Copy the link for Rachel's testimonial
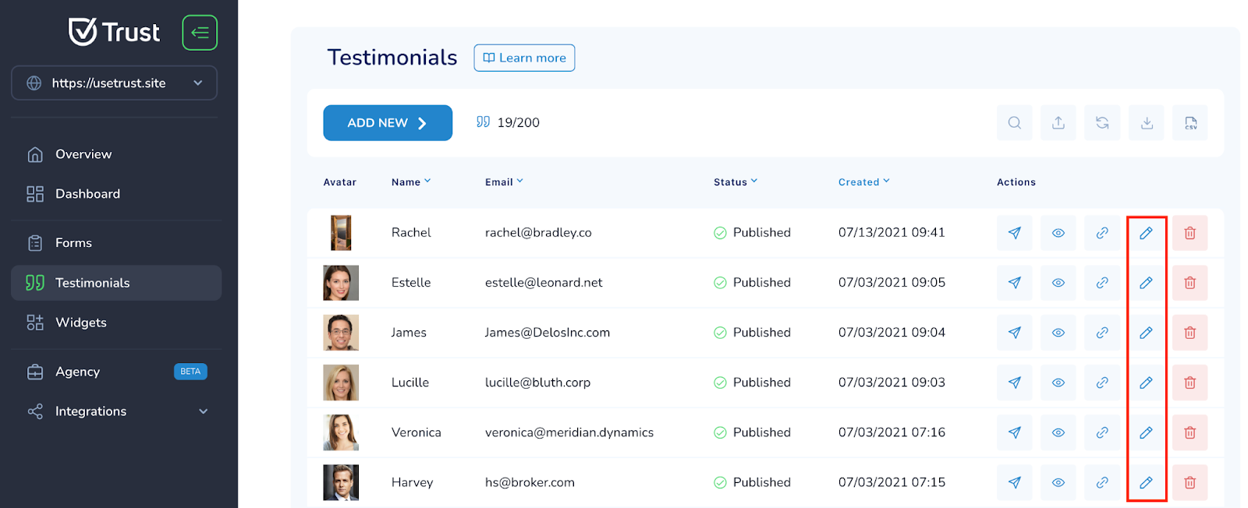 (1102, 233)
